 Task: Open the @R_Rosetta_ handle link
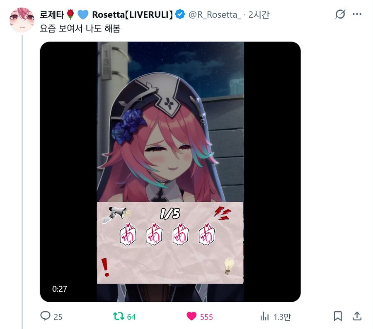click(x=215, y=15)
